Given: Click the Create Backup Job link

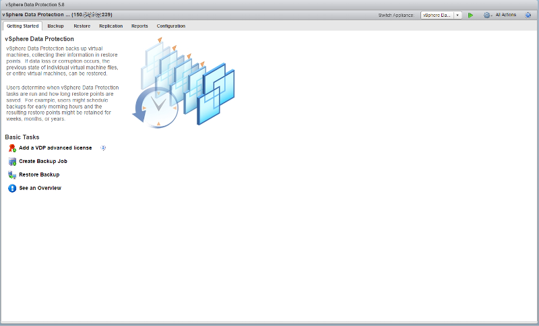Looking at the screenshot, I should click(x=43, y=161).
